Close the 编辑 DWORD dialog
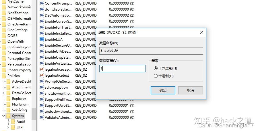This screenshot has width=258, height=131. (x=202, y=32)
